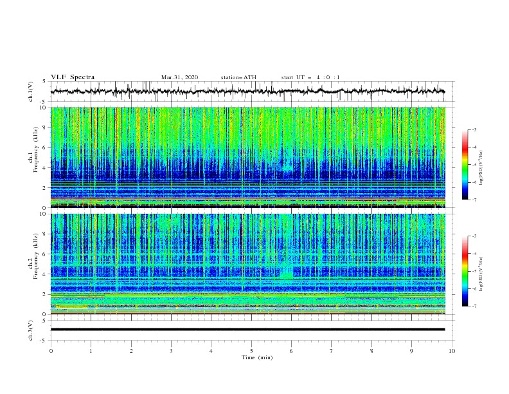Click the time axis tick label "7"

(331, 351)
